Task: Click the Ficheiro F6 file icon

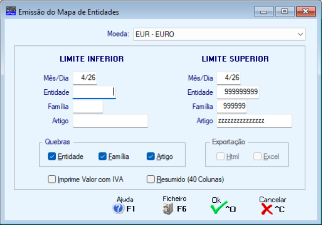Action: click(168, 209)
